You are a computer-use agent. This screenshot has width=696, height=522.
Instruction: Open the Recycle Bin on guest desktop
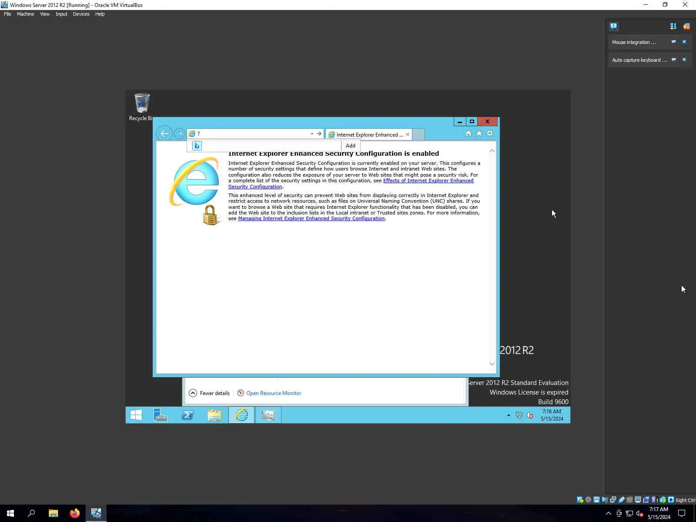point(142,107)
